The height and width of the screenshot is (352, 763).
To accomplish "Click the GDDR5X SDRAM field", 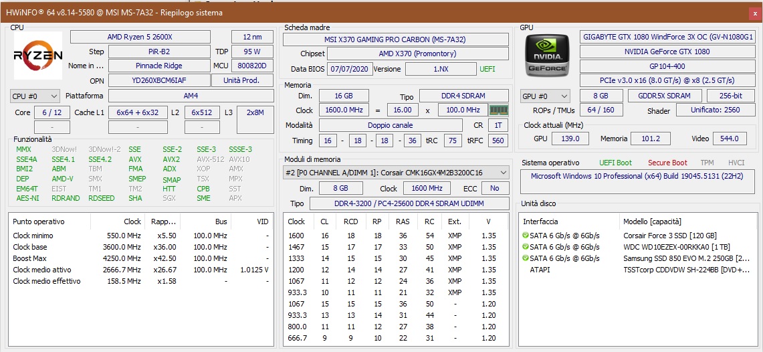I will (x=666, y=96).
